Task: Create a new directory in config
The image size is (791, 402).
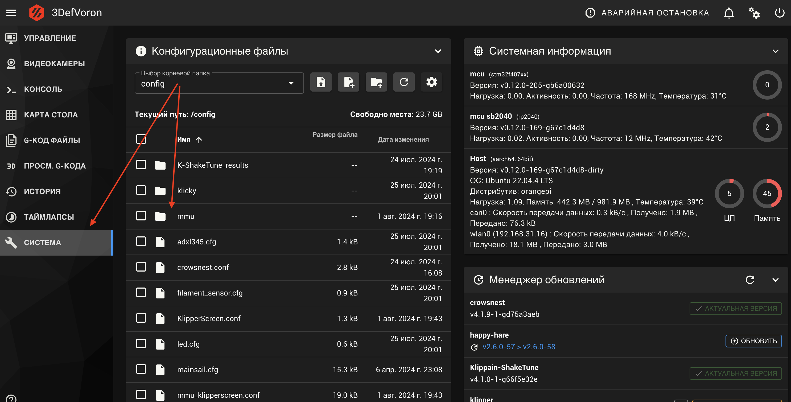Action: pos(376,82)
